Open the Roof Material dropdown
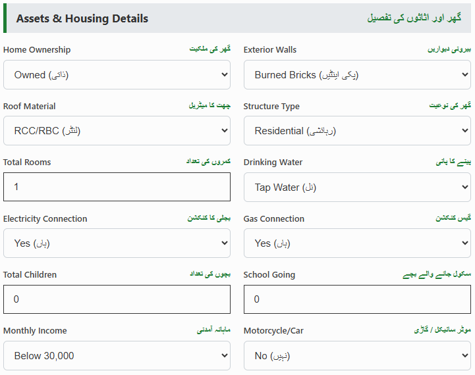 pyautogui.click(x=117, y=131)
